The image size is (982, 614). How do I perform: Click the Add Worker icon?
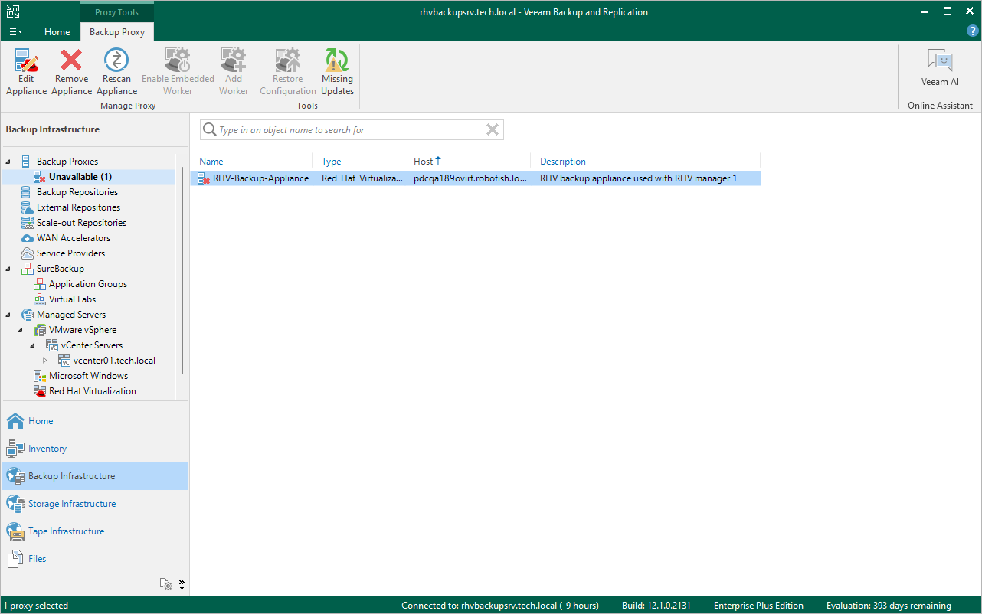pyautogui.click(x=234, y=60)
